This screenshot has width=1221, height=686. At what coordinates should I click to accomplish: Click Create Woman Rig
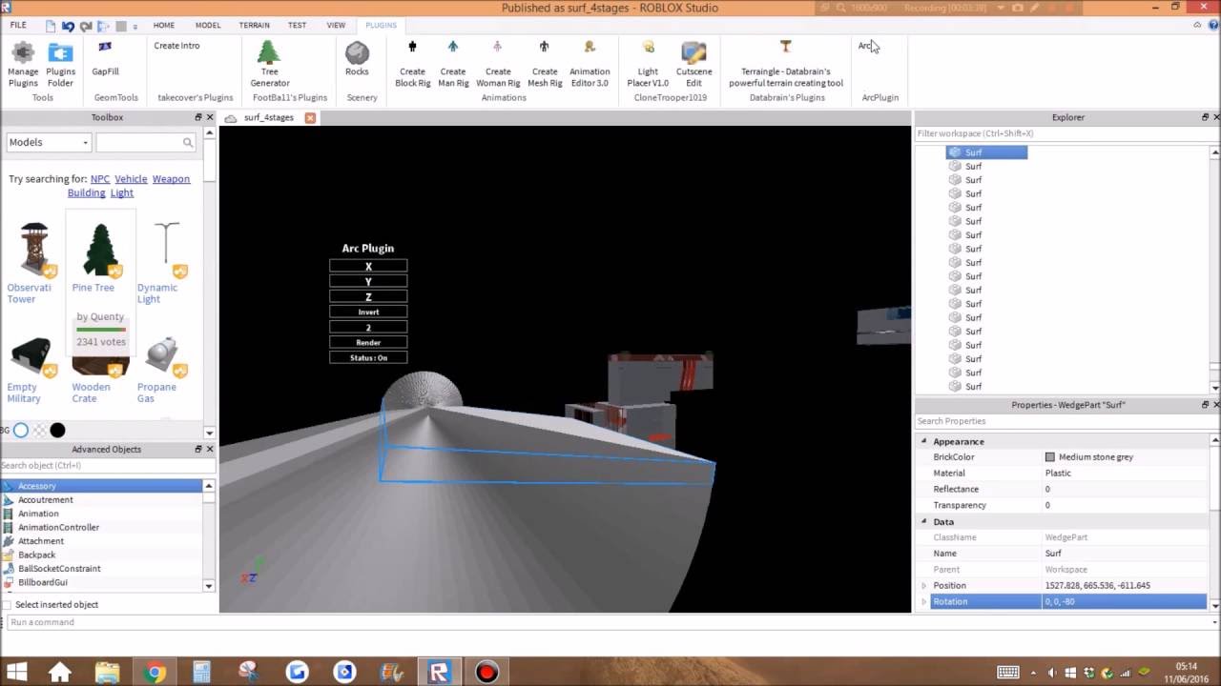(498, 64)
